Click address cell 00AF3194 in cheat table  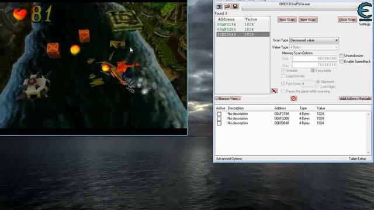tap(282, 114)
